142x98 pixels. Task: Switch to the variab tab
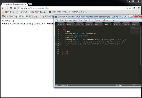coord(69,24)
